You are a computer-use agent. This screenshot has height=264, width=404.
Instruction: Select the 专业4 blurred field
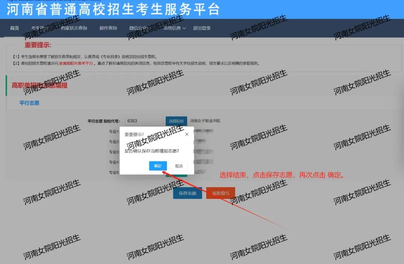203,162
